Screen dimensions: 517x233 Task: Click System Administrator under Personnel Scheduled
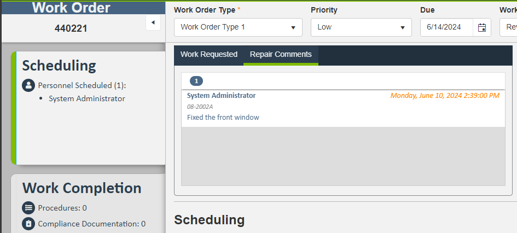pos(87,99)
